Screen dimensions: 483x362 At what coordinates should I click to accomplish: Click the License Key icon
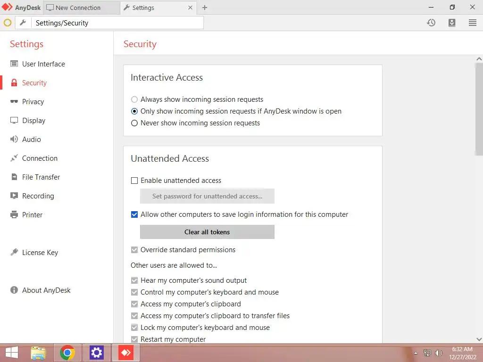(x=14, y=252)
